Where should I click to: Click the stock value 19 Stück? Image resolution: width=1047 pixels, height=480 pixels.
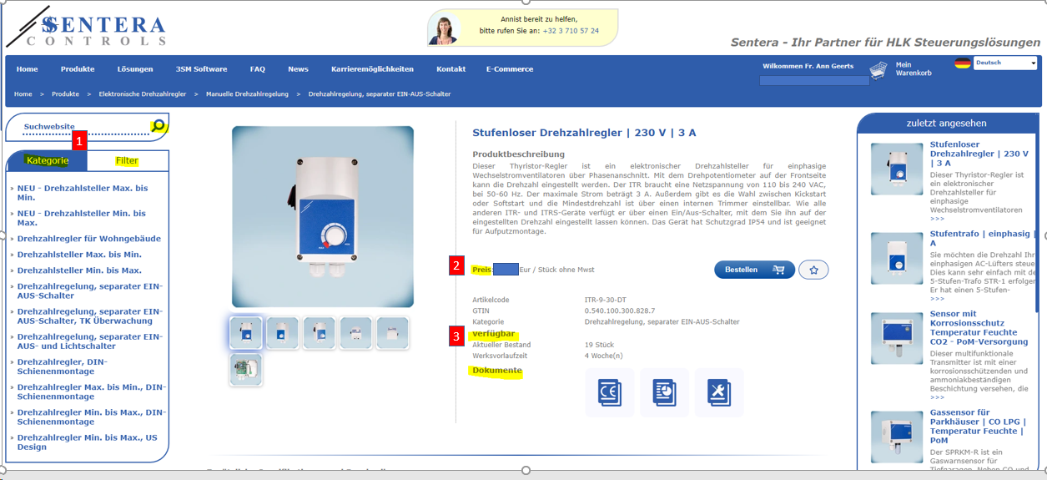(599, 345)
